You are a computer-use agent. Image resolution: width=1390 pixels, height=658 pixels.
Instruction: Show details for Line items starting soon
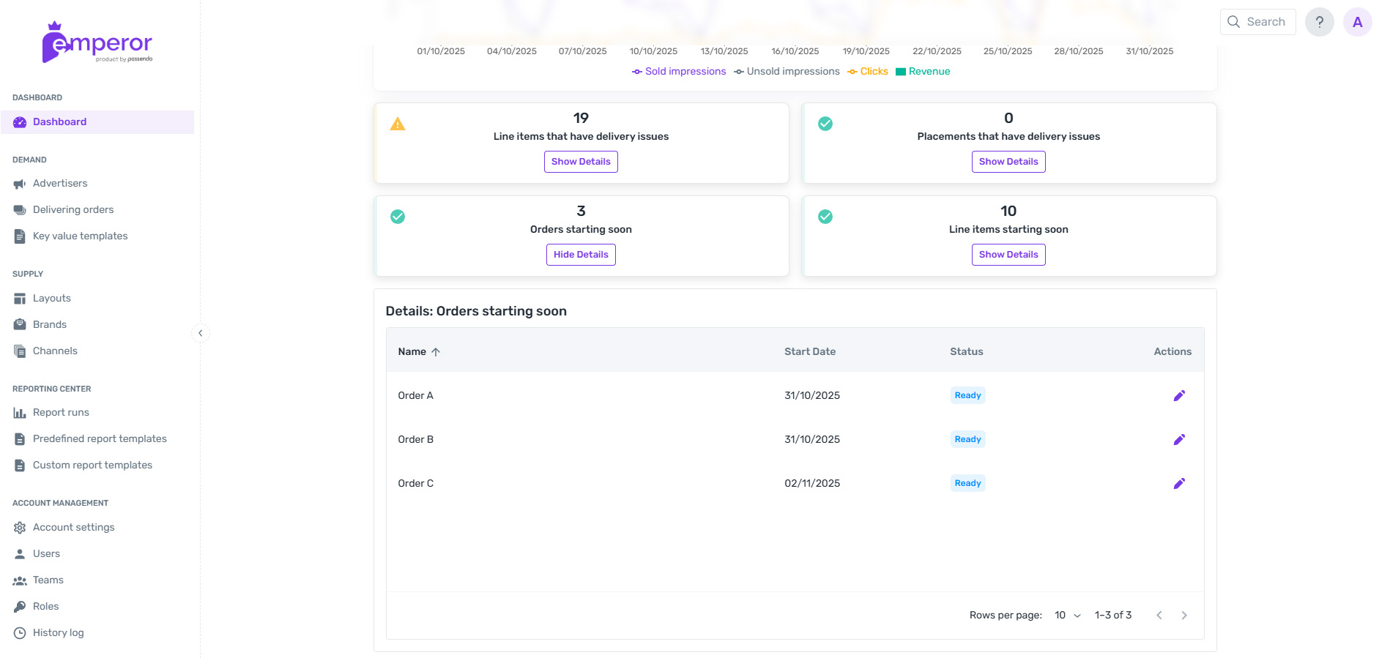[1008, 255]
